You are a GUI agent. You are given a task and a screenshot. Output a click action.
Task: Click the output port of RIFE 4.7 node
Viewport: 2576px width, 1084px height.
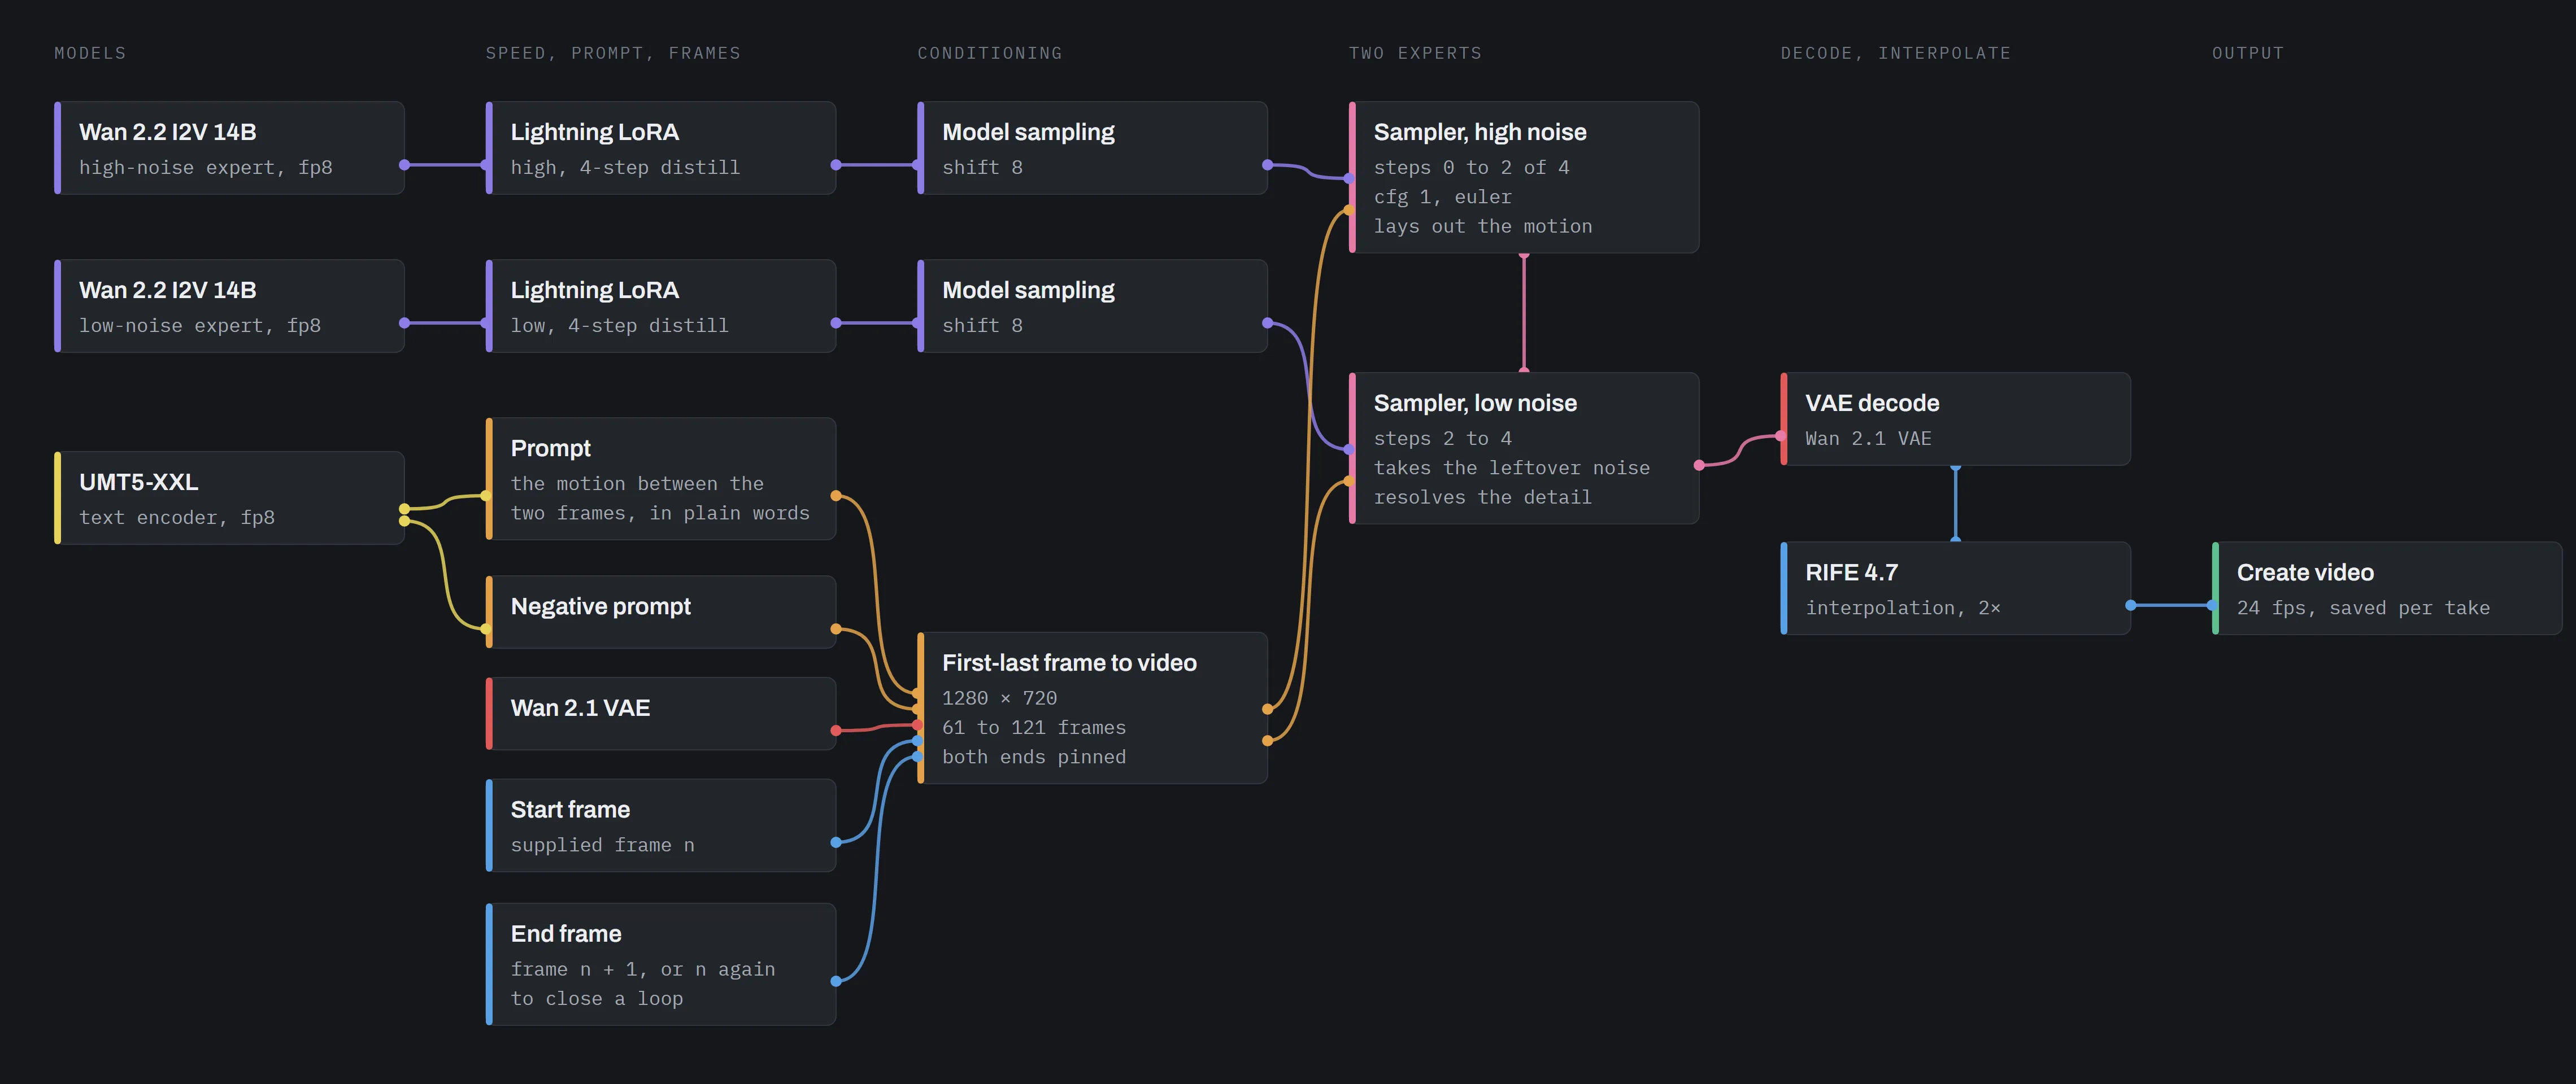2130,605
